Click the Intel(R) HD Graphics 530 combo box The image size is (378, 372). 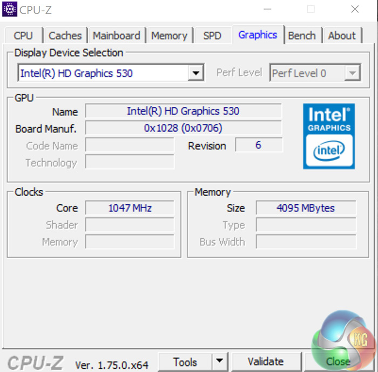(x=111, y=73)
